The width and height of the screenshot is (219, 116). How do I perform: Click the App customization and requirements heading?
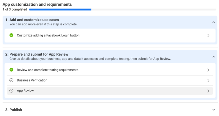click(x=37, y=4)
